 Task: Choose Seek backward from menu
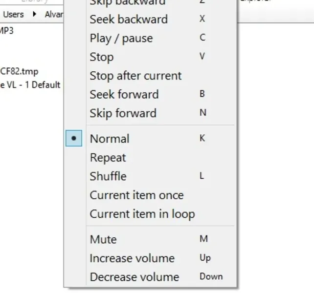[128, 20]
